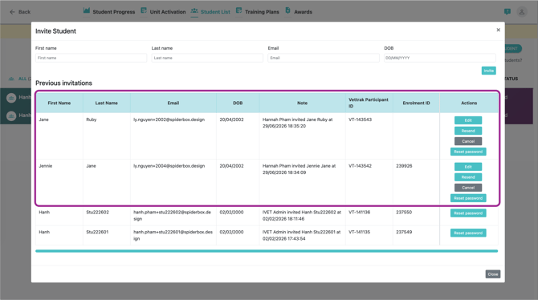This screenshot has width=538, height=300.
Task: Click into the Email input field
Action: tap(324, 58)
